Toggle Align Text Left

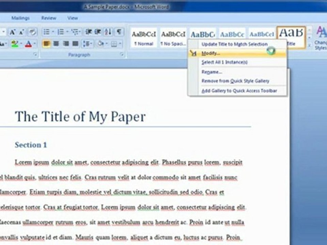pyautogui.click(x=46, y=44)
